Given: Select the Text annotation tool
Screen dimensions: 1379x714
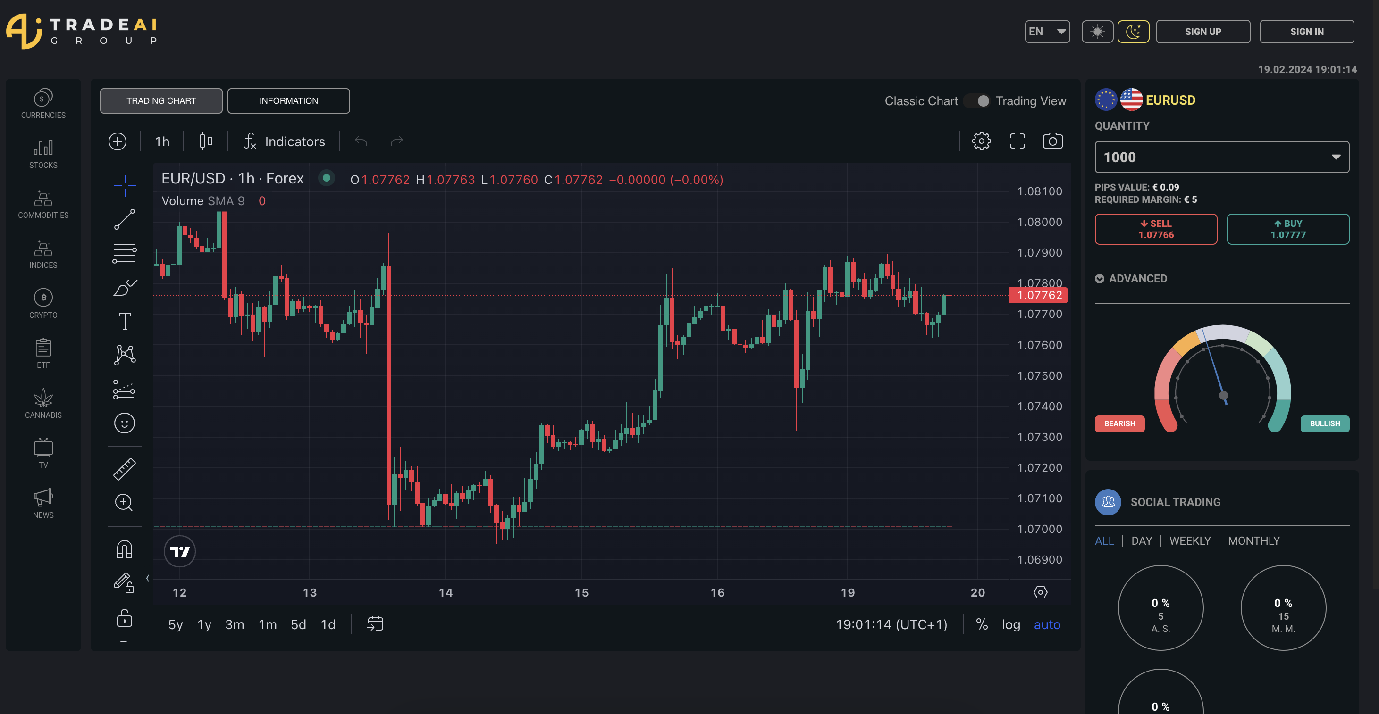Looking at the screenshot, I should [125, 321].
